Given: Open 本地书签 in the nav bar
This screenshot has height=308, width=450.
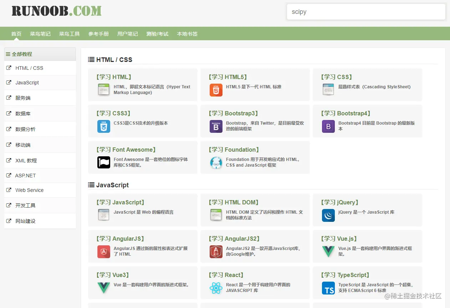Looking at the screenshot, I should (187, 34).
